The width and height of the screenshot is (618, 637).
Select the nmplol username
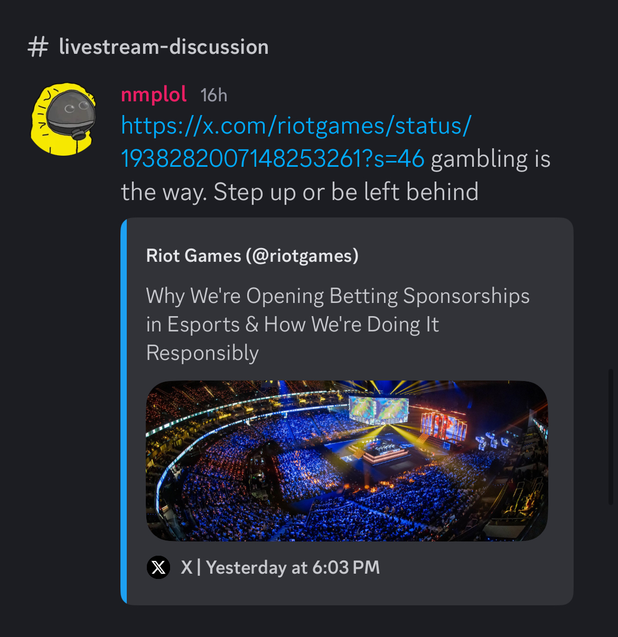pyautogui.click(x=154, y=94)
